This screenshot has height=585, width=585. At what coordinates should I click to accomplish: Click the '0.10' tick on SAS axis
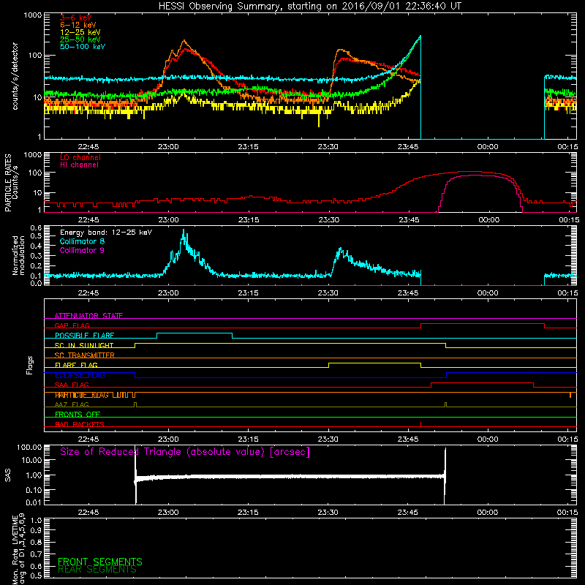[34, 489]
